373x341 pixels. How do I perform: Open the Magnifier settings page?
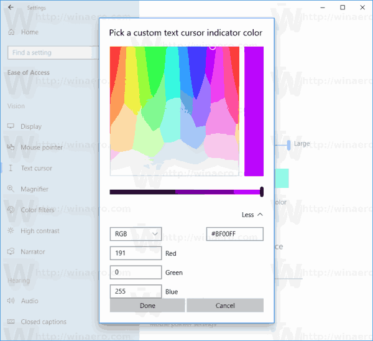click(34, 189)
